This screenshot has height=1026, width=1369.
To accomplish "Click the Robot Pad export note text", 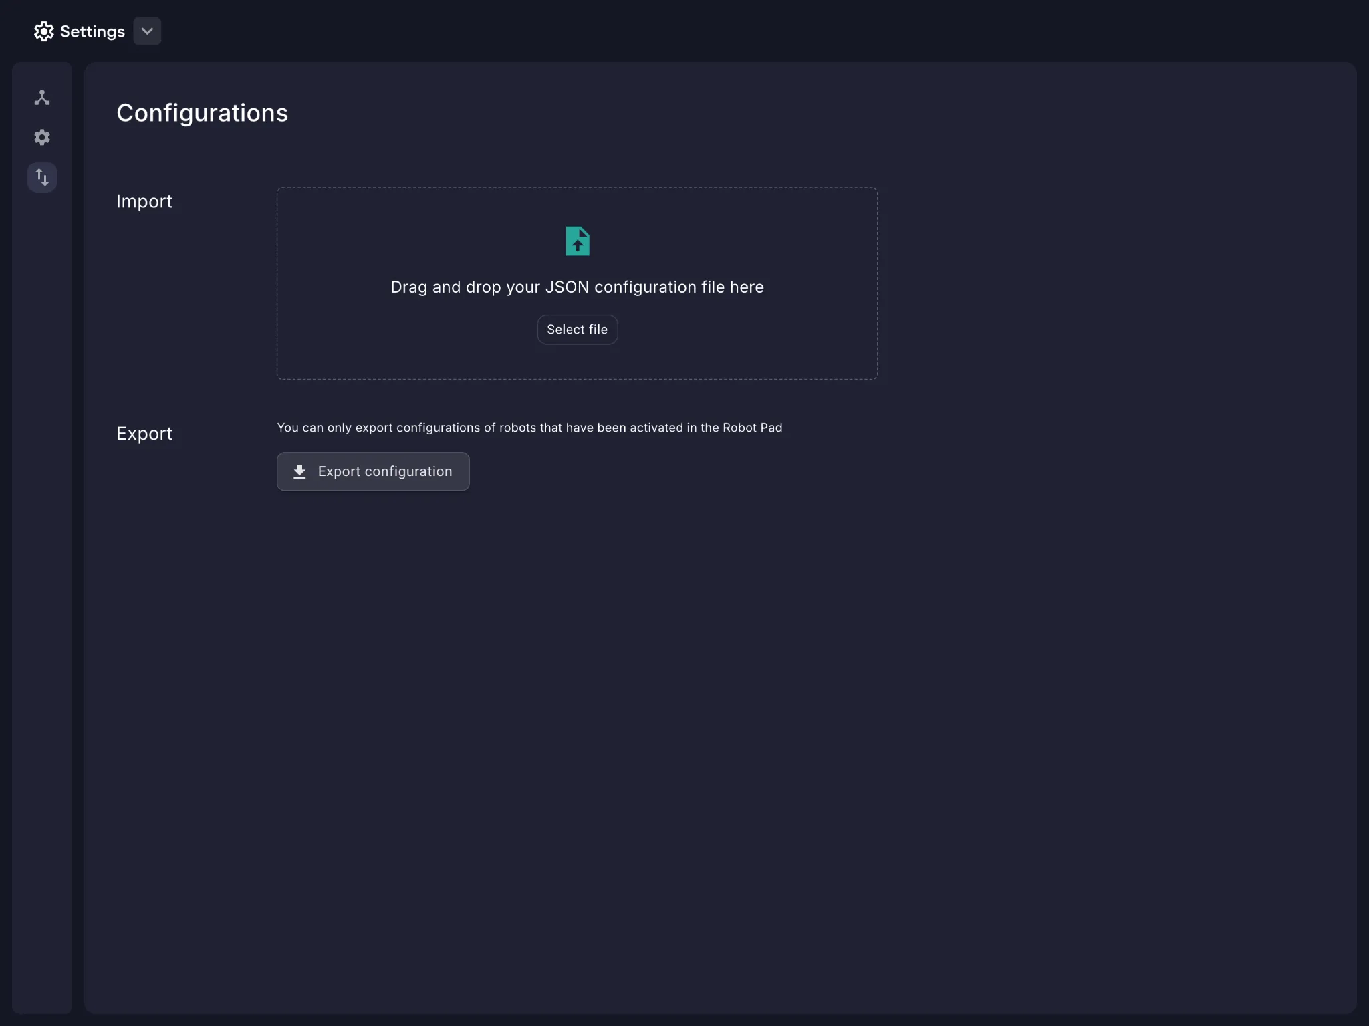I will pyautogui.click(x=529, y=428).
